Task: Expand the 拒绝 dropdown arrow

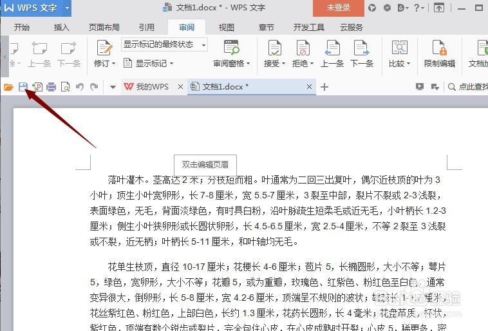Action: (x=312, y=64)
